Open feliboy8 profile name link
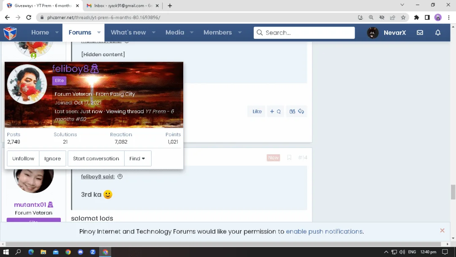The image size is (456, 257). click(x=71, y=69)
